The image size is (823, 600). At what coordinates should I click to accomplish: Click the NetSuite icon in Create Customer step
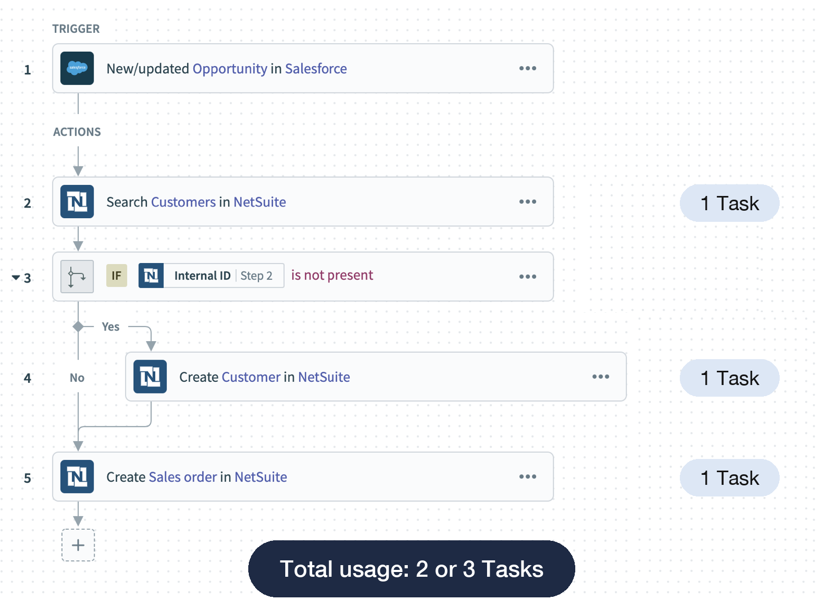click(150, 377)
